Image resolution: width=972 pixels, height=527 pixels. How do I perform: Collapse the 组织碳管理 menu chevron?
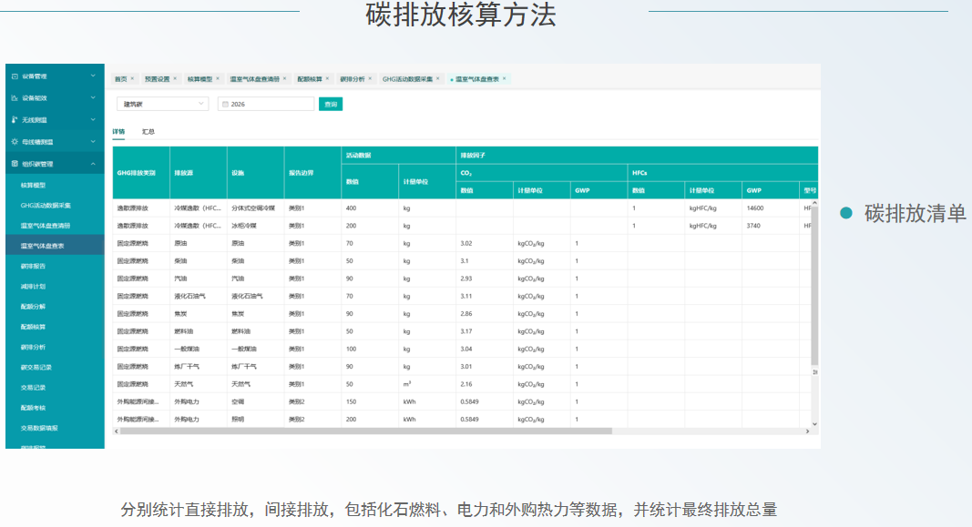coord(93,164)
